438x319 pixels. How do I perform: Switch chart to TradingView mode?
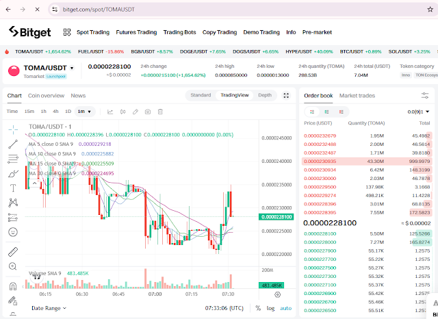coord(234,95)
